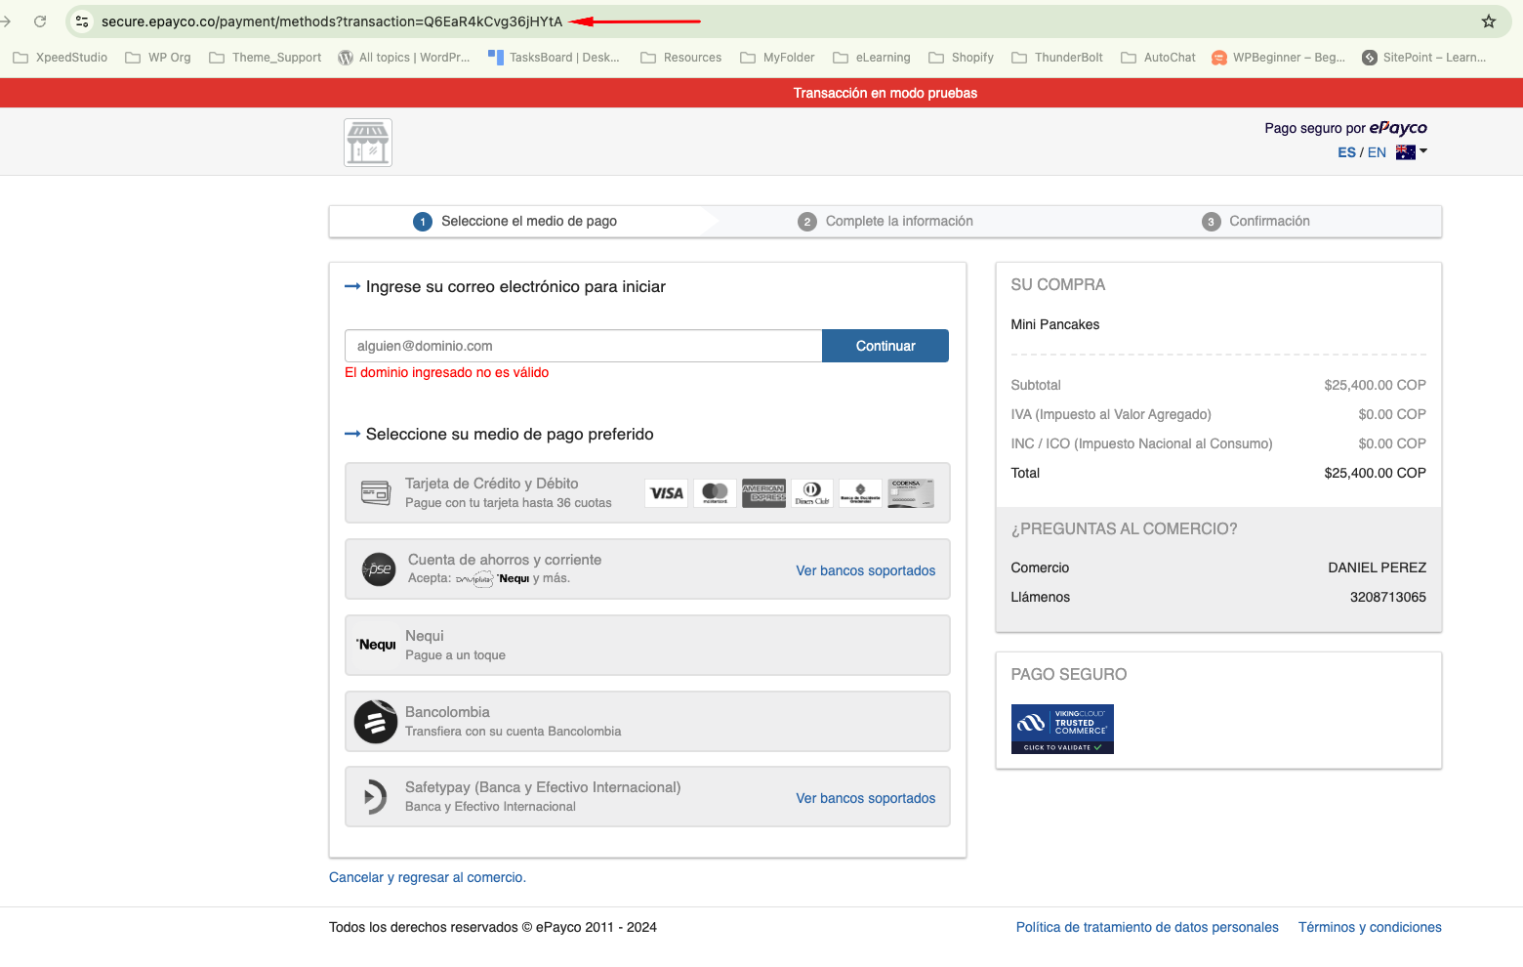Click the Visa card logo
This screenshot has width=1523, height=967.
point(667,493)
